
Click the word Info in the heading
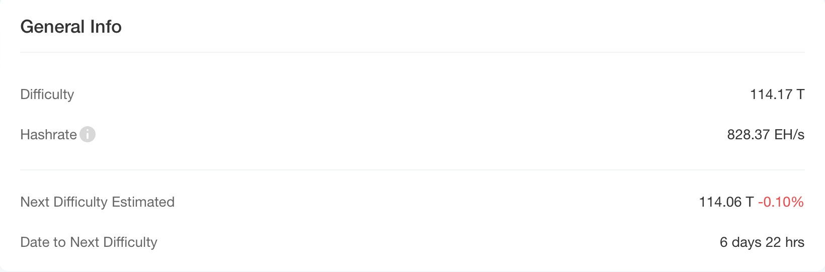pyautogui.click(x=106, y=27)
